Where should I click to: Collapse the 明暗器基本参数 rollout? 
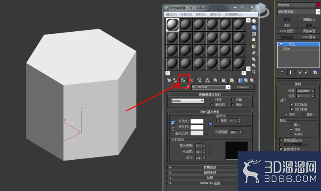(x=210, y=95)
